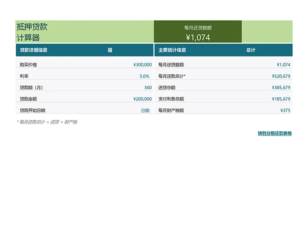Click the 转到分期还款表格 link

pos(274,133)
